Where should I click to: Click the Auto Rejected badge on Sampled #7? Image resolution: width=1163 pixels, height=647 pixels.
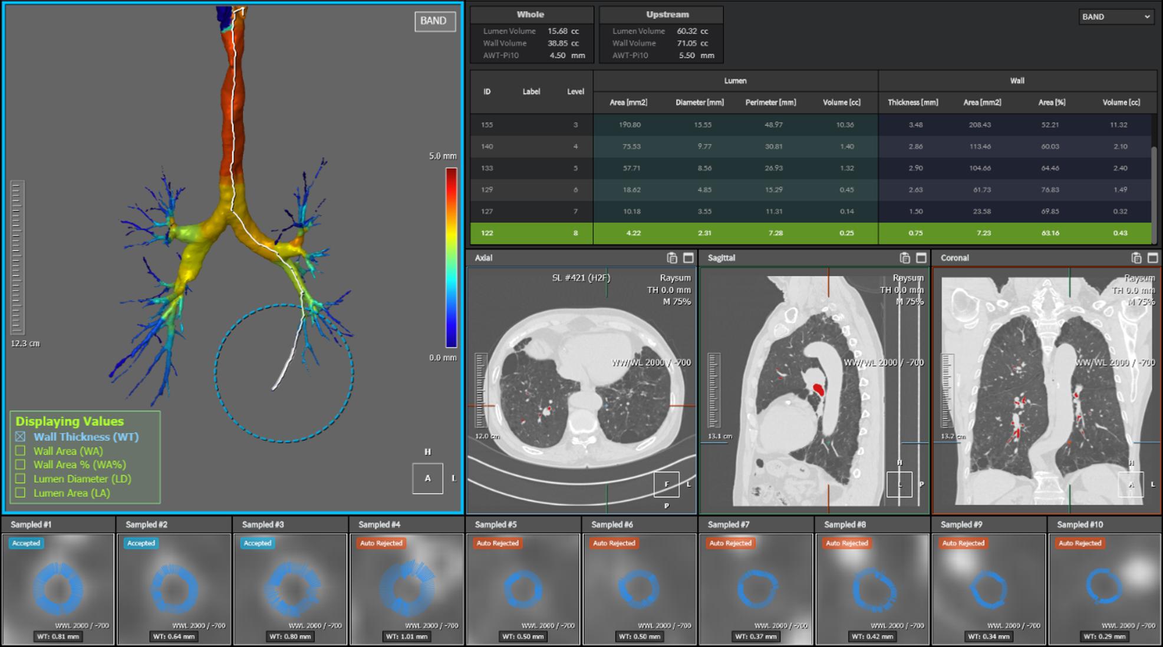point(730,543)
